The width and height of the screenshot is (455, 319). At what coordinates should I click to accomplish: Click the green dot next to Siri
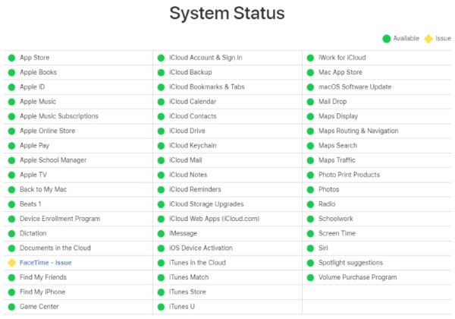pos(310,248)
